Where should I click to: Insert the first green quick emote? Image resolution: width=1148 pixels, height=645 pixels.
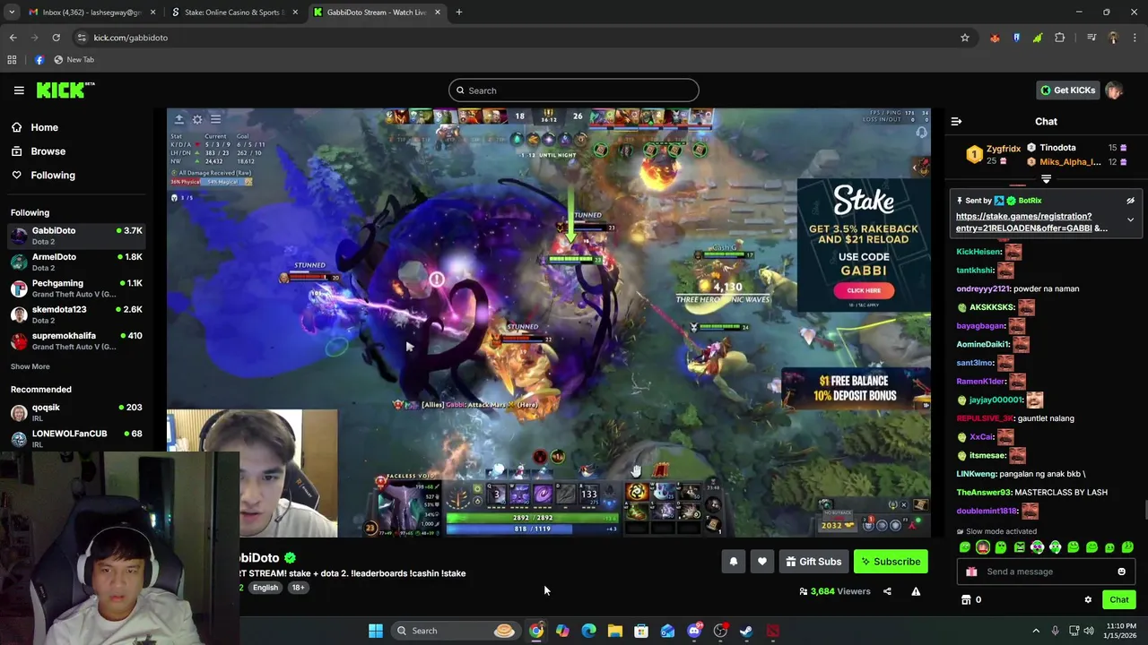pos(965,547)
